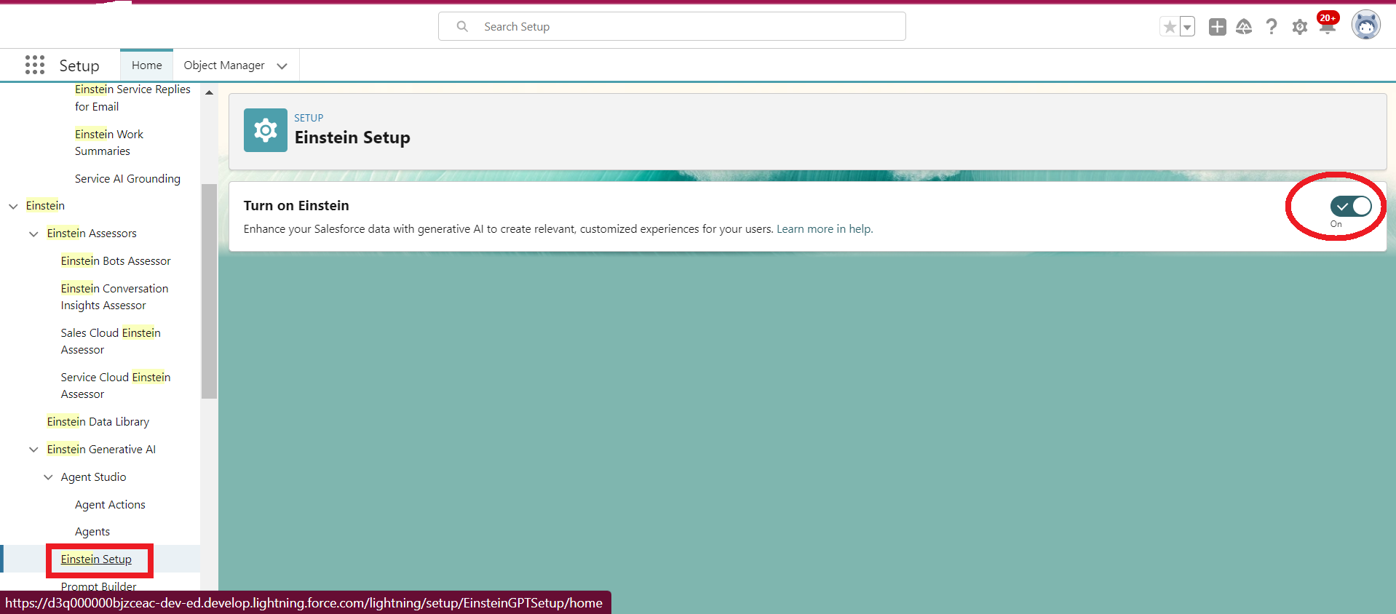The image size is (1396, 614).
Task: Open the Agents page
Action: tap(92, 532)
